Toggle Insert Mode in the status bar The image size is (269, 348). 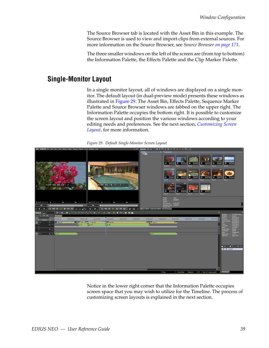tap(181, 272)
